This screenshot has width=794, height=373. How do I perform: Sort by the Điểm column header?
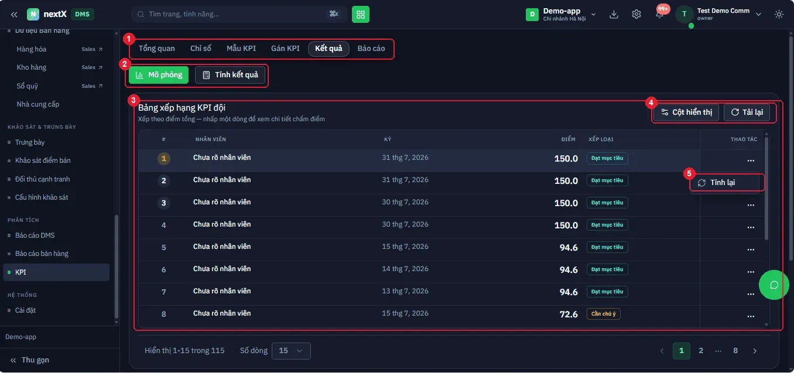tap(568, 139)
